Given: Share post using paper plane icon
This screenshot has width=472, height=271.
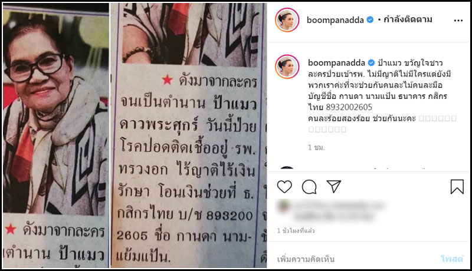Looking at the screenshot, I should (x=334, y=187).
